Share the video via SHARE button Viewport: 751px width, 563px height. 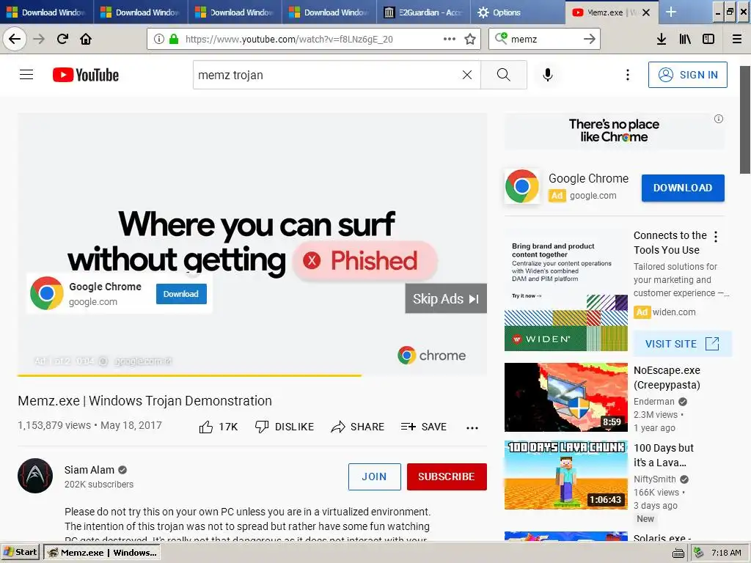(x=357, y=427)
